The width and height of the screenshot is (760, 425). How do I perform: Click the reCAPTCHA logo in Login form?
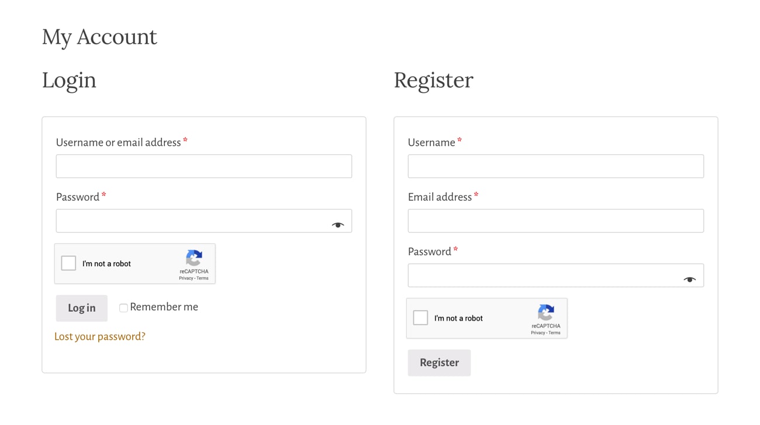pyautogui.click(x=194, y=258)
